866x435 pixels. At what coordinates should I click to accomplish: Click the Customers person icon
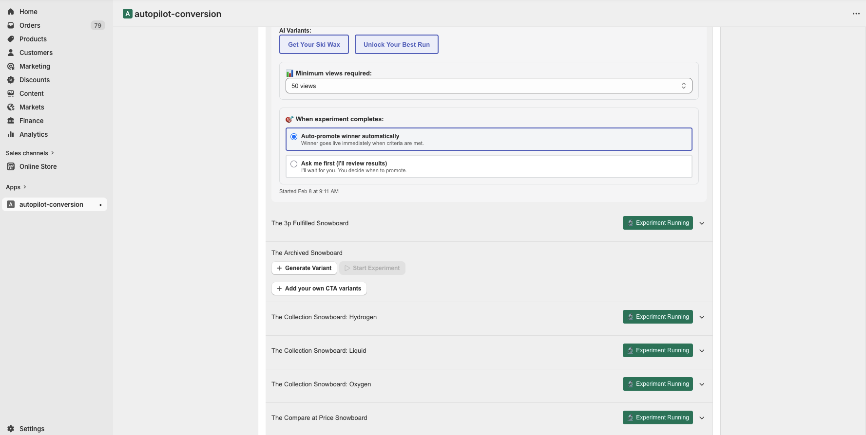[x=11, y=53]
